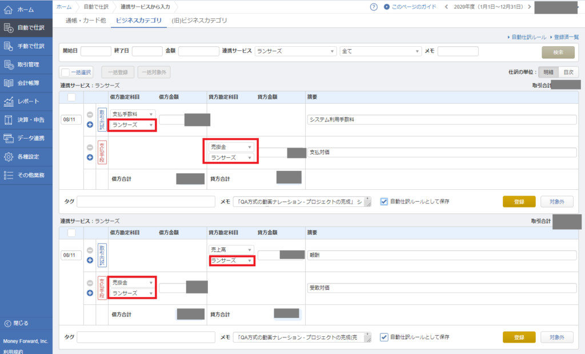Click the 開始日 input field
Image resolution: width=585 pixels, height=354 pixels.
(x=96, y=51)
